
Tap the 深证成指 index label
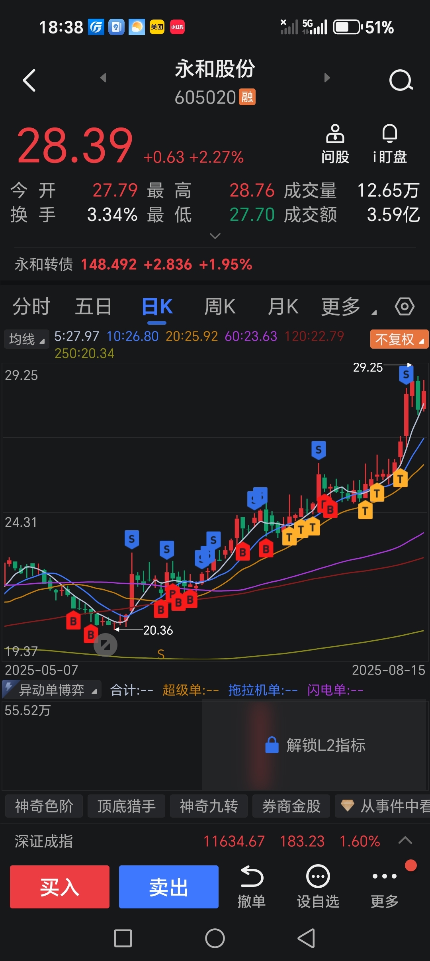[x=44, y=841]
